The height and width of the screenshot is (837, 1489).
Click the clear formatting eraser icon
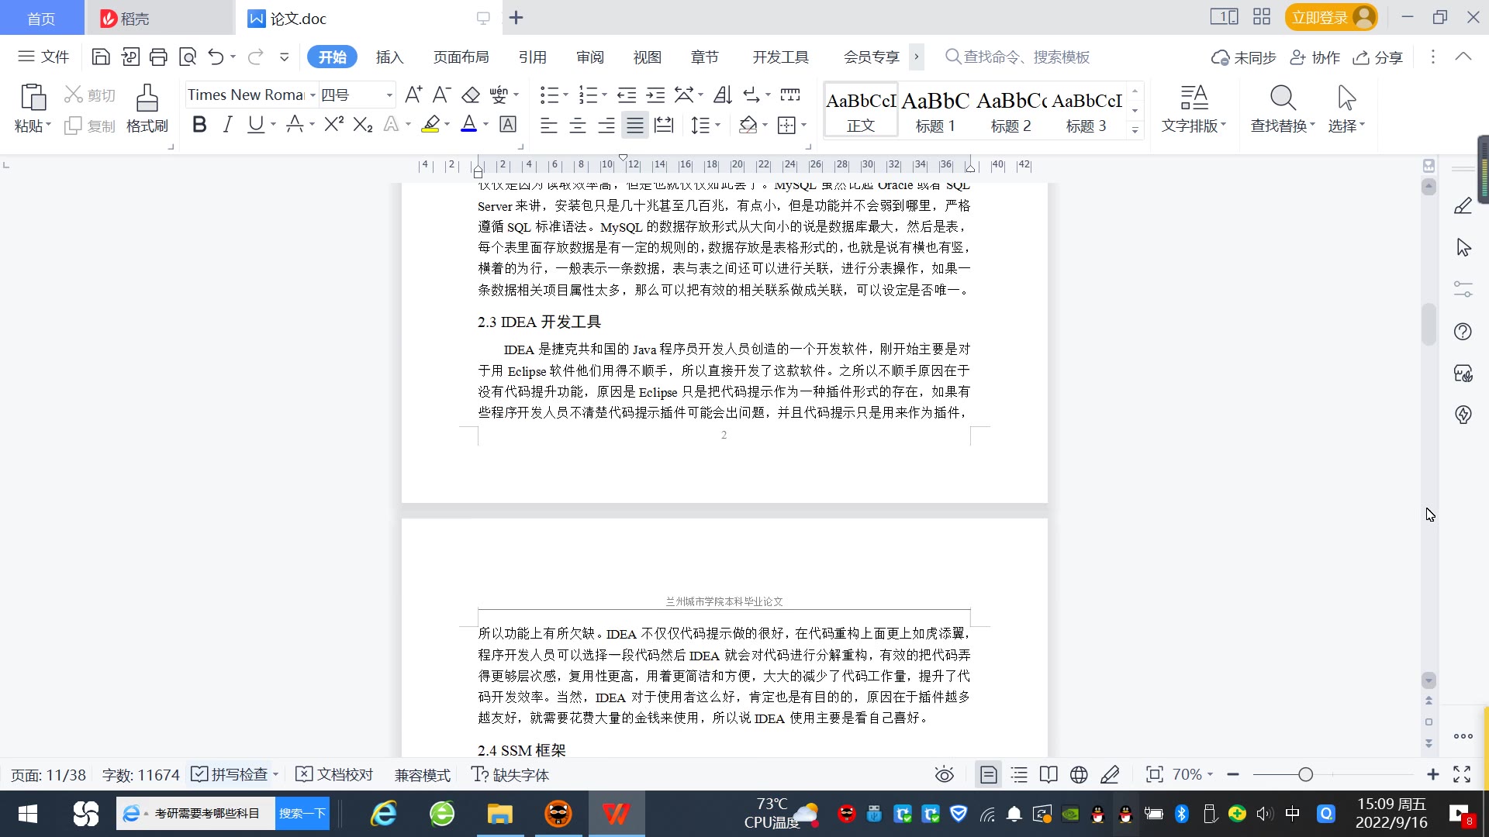pyautogui.click(x=471, y=95)
